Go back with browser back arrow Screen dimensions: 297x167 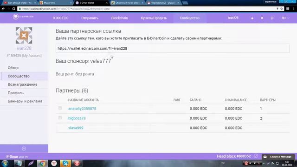(x=3, y=9)
